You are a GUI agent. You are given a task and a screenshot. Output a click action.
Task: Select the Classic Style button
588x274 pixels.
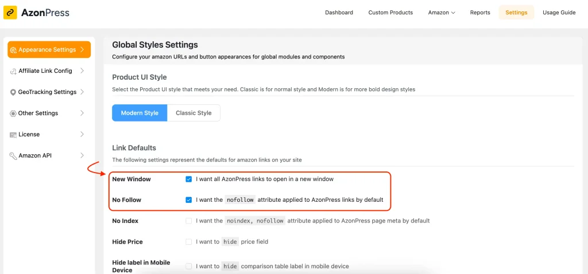(x=194, y=113)
